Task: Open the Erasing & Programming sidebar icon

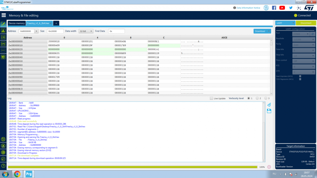Action: (3, 31)
